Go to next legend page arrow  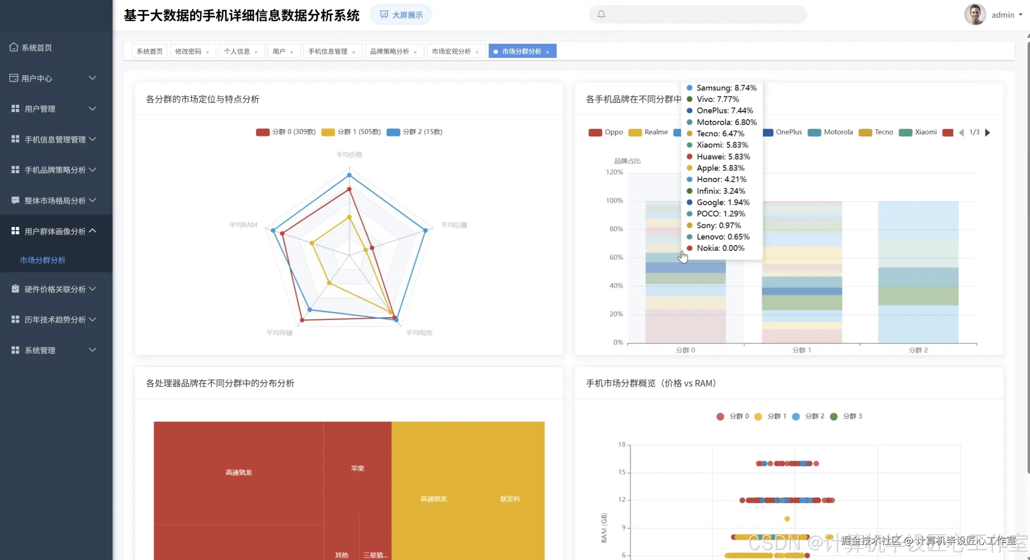point(987,132)
